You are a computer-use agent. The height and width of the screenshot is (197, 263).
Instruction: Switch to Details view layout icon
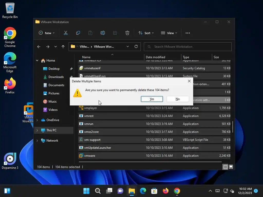(x=225, y=167)
